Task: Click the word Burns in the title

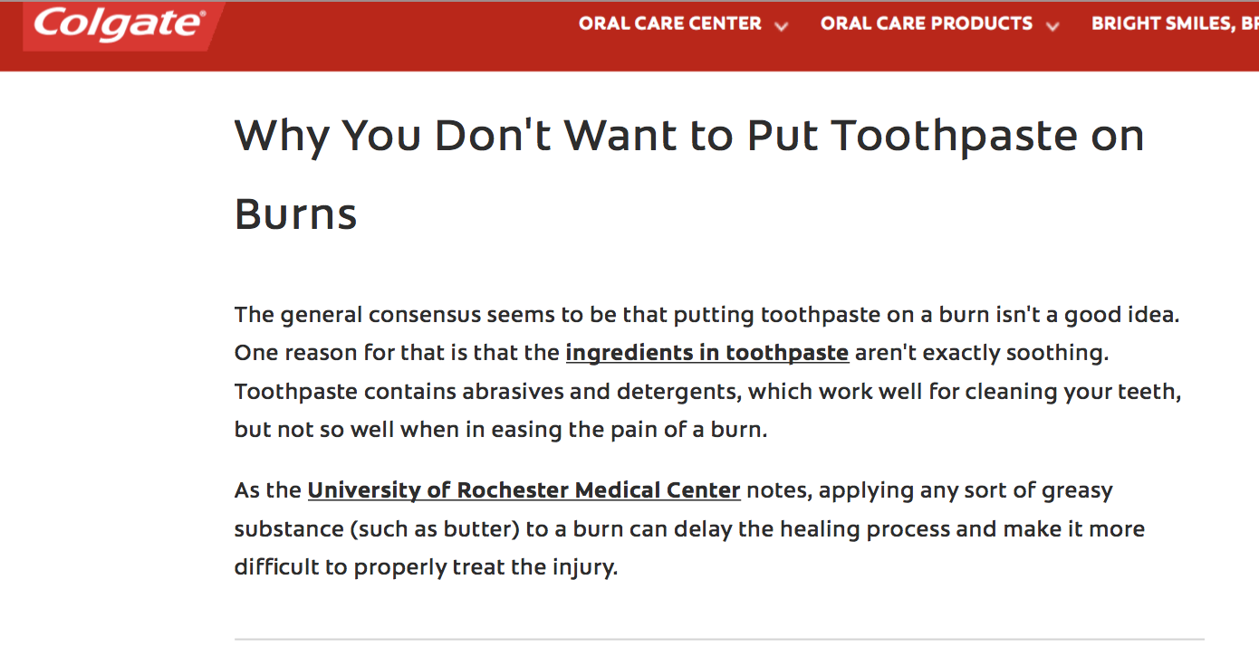Action: [296, 214]
